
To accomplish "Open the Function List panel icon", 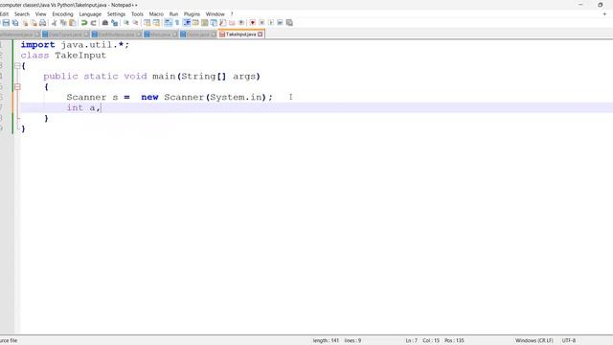I will (223, 23).
